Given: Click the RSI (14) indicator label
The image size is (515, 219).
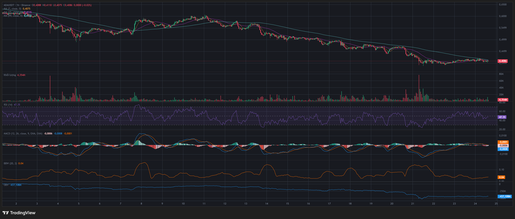Looking at the screenshot, I should pos(8,104).
